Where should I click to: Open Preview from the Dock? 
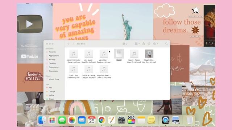coord(175,120)
